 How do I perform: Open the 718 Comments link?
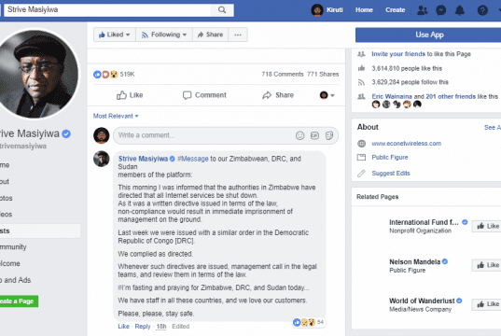pyautogui.click(x=283, y=74)
